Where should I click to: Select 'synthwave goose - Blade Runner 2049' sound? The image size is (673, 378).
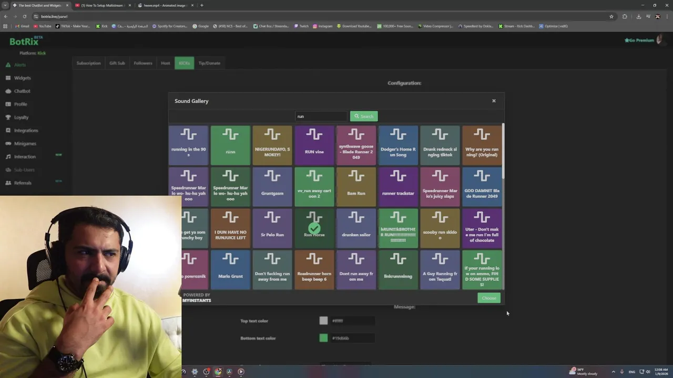pyautogui.click(x=356, y=145)
